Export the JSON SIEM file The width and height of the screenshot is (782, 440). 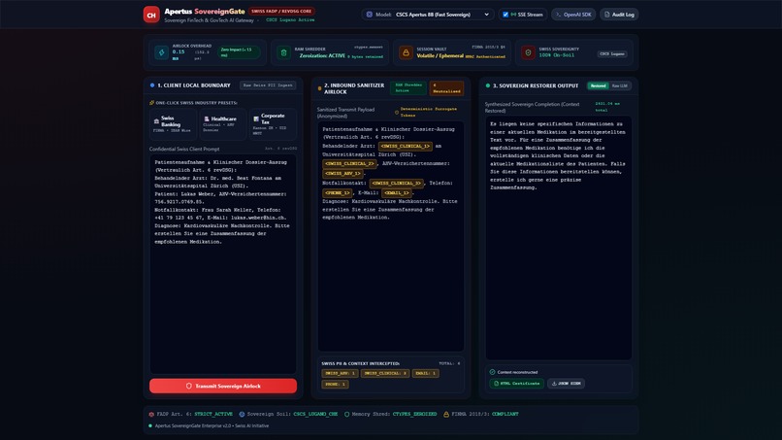(566, 384)
